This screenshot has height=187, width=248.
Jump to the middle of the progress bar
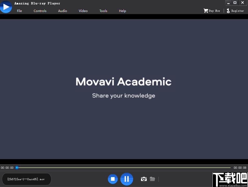123,167
